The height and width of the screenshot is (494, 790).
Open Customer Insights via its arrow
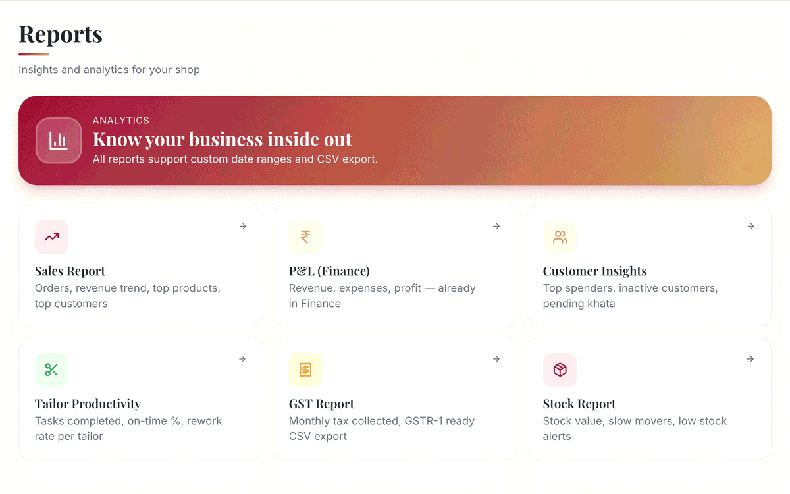click(x=750, y=226)
